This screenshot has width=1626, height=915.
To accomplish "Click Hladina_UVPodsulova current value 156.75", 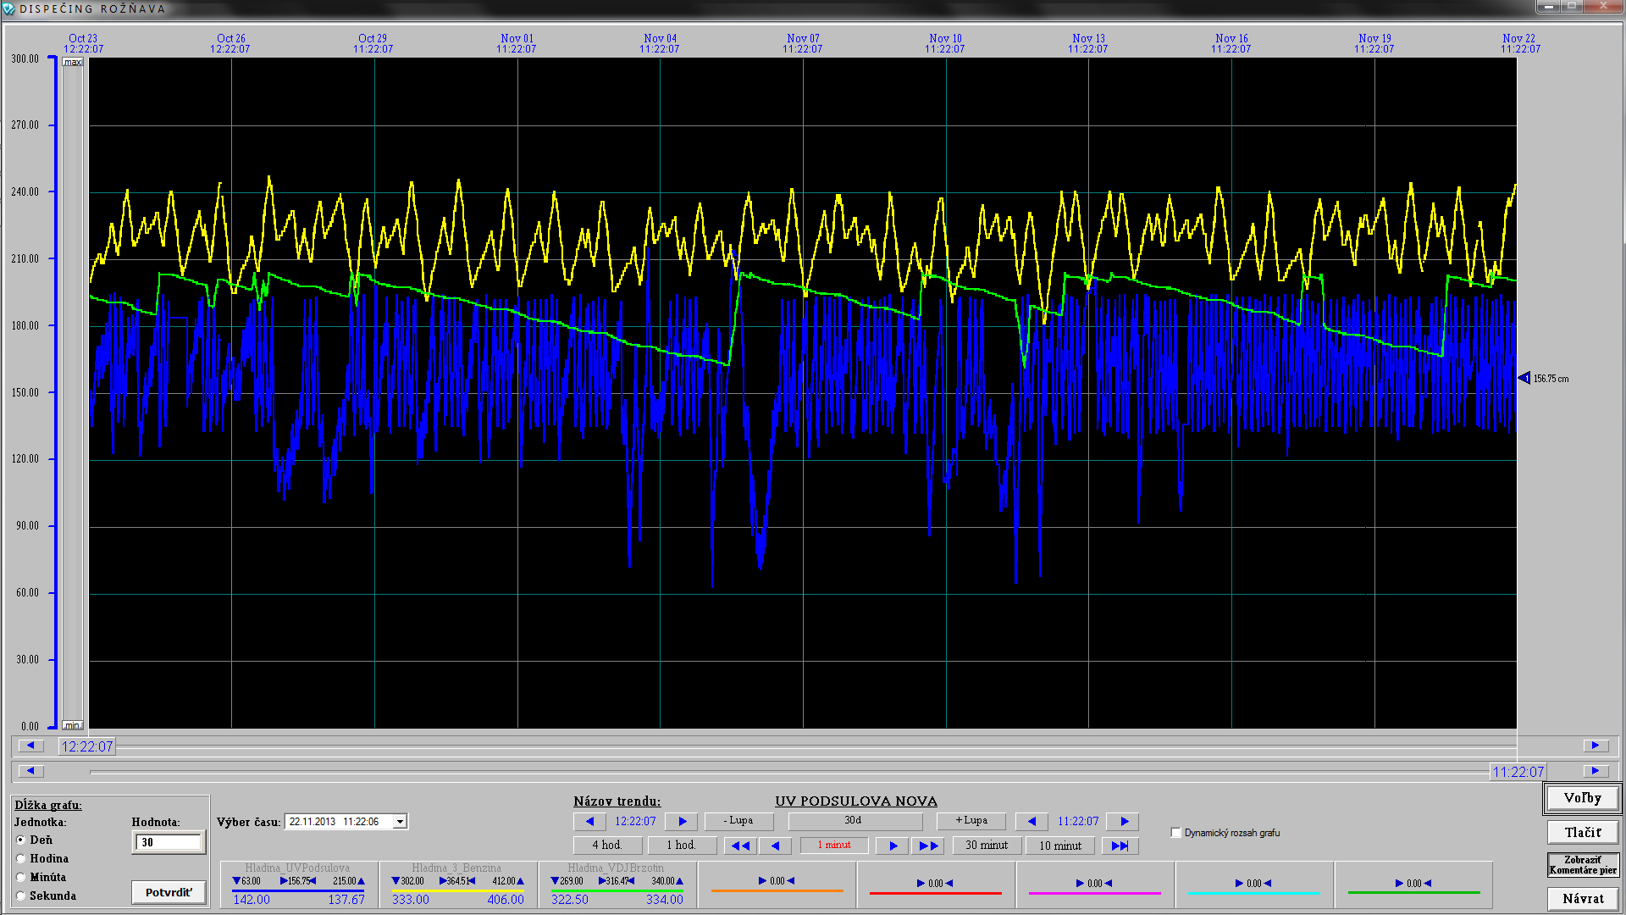I will click(x=298, y=881).
